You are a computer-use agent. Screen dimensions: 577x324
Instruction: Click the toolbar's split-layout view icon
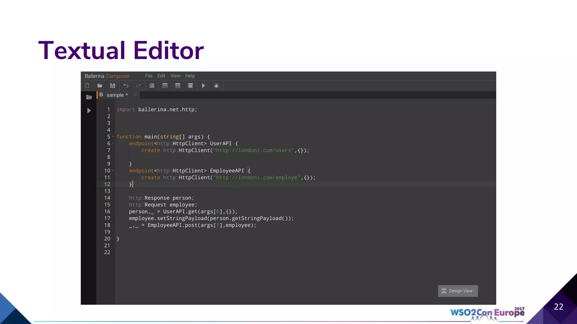point(177,86)
